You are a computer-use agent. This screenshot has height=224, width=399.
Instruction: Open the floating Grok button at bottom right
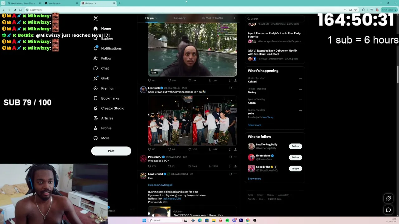coord(388,198)
